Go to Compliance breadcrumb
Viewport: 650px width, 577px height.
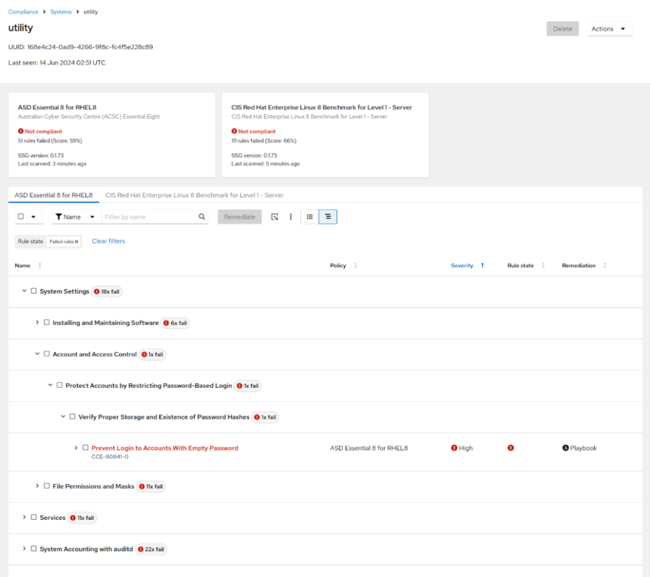(23, 11)
